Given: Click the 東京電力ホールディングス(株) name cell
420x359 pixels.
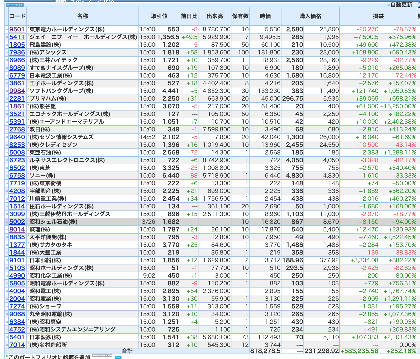Looking at the screenshot, I should point(82,29).
